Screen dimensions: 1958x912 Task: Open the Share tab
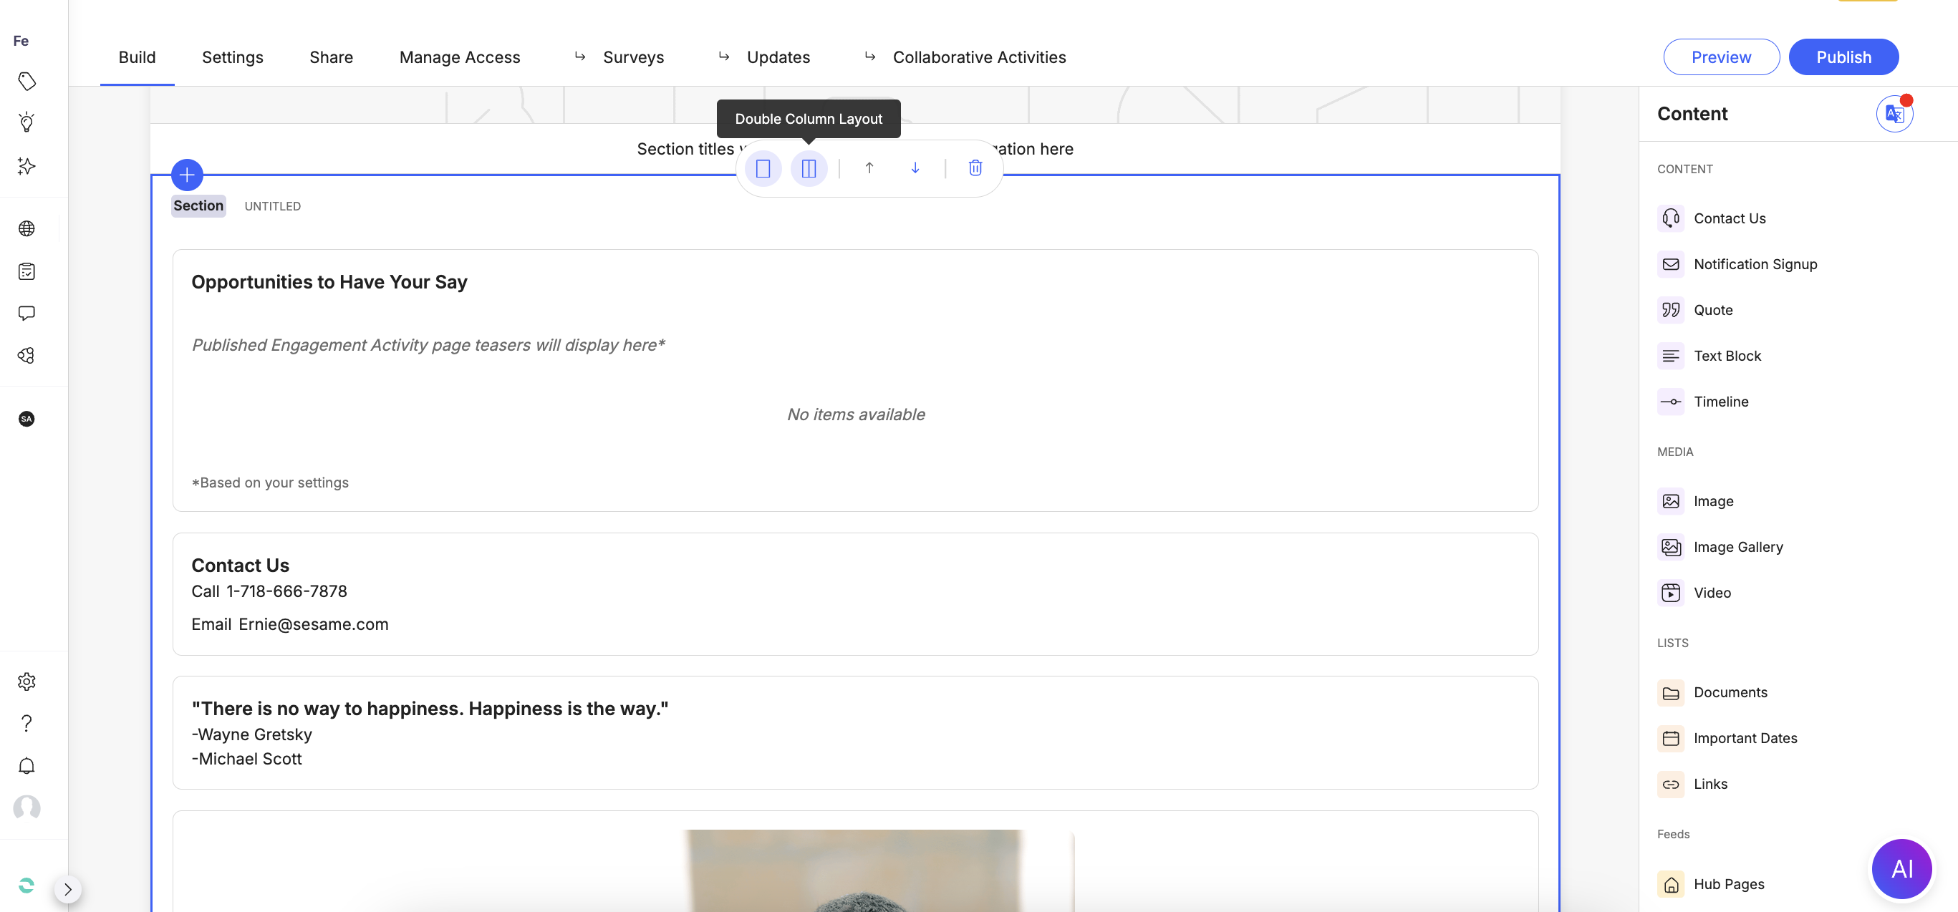click(x=331, y=57)
